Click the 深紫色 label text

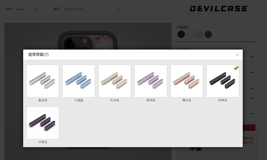(x=43, y=142)
